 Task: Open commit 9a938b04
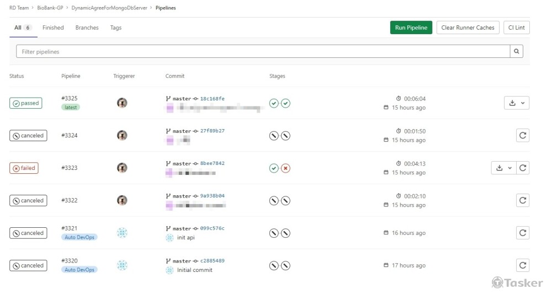213,196
